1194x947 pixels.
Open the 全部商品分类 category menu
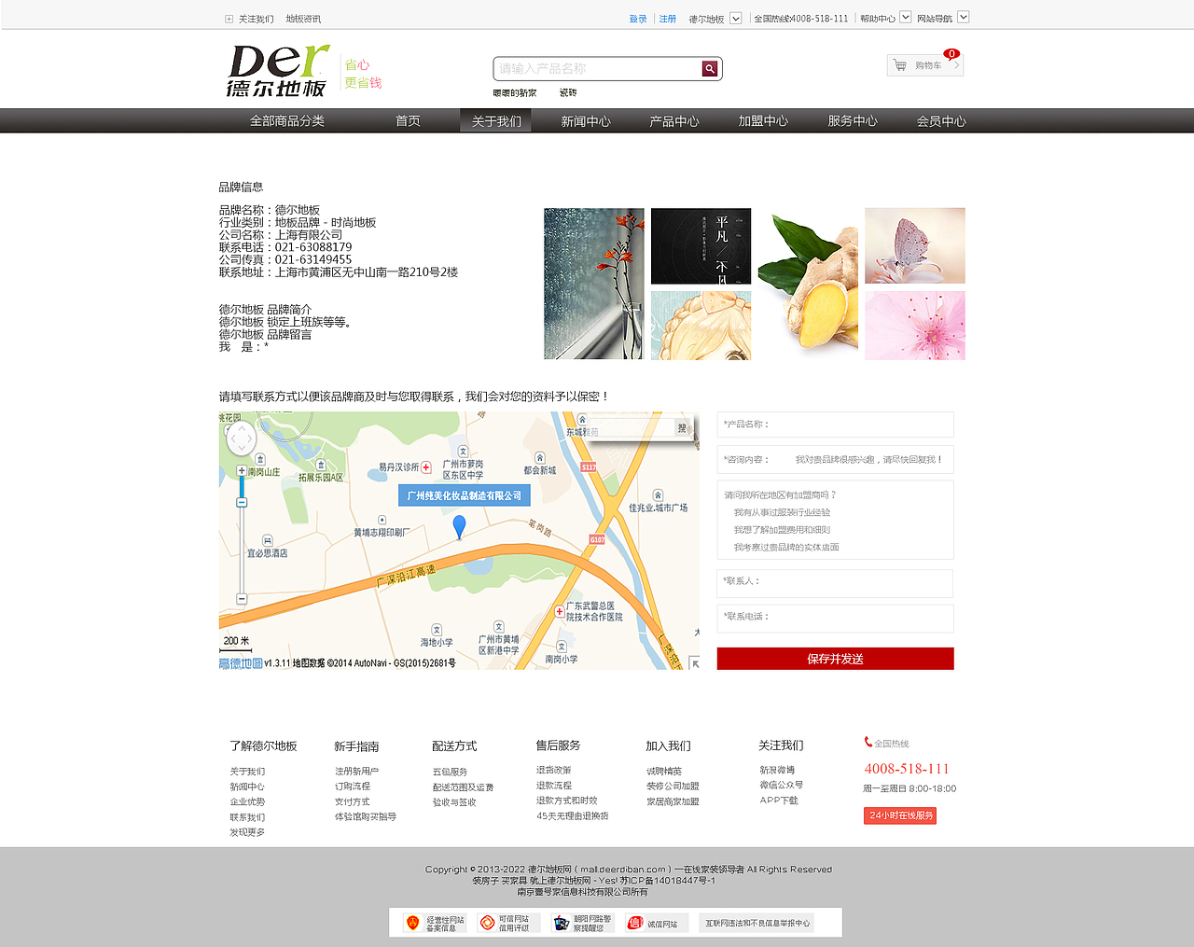[287, 121]
